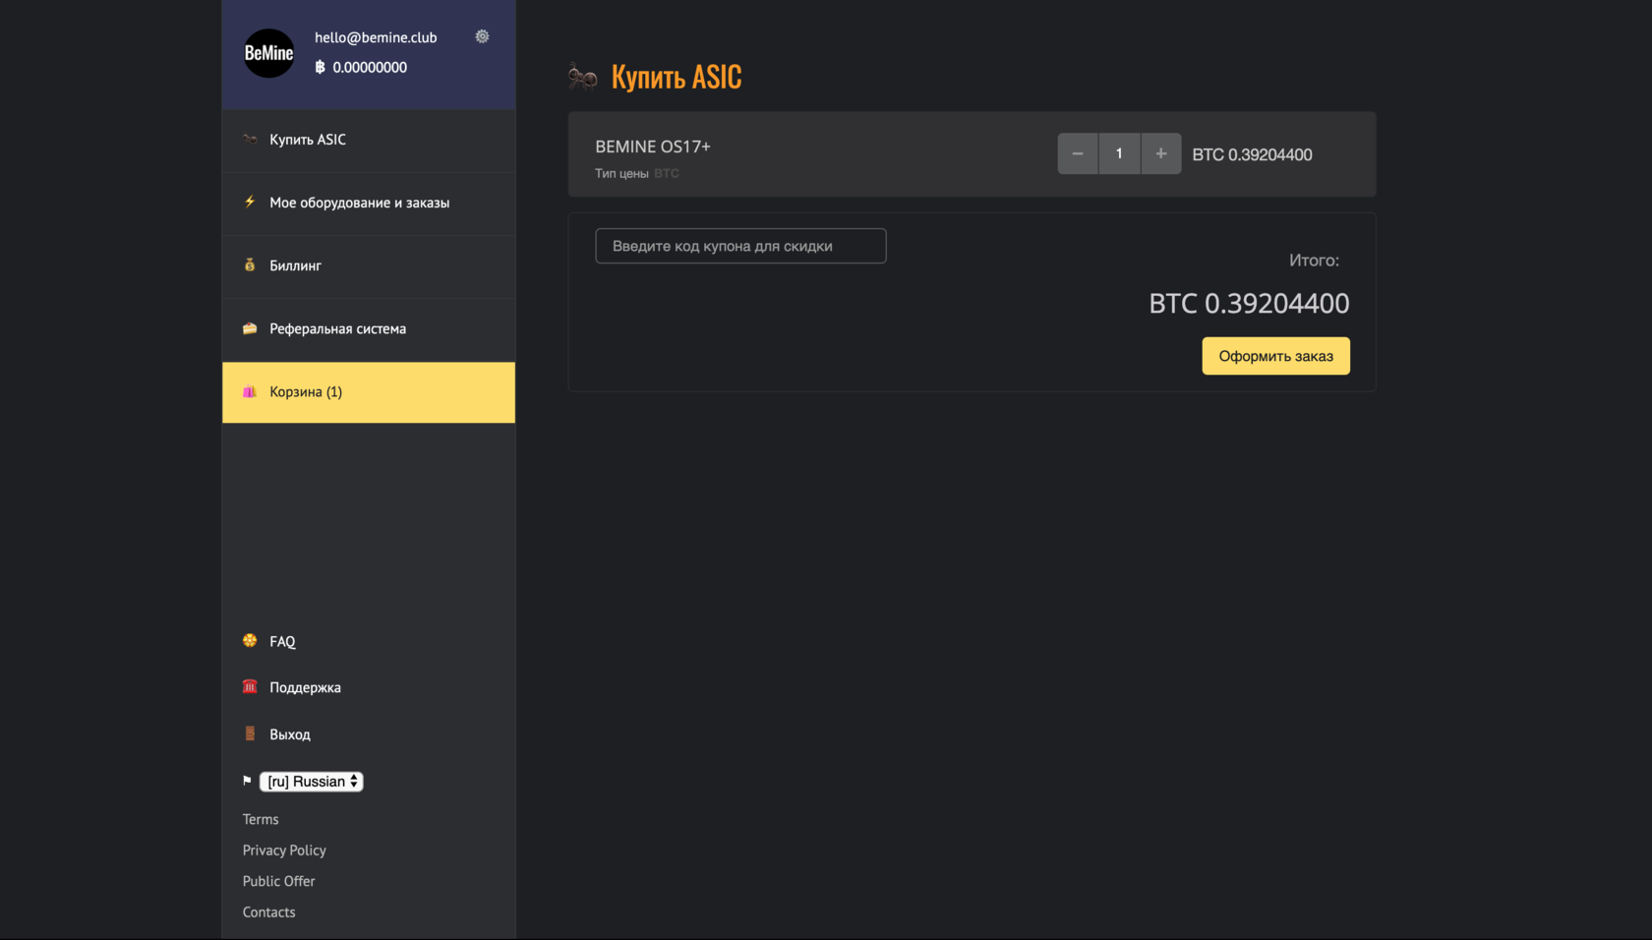Viewport: 1652px width, 940px height.
Task: Click the FAQ medal icon
Action: pos(249,640)
